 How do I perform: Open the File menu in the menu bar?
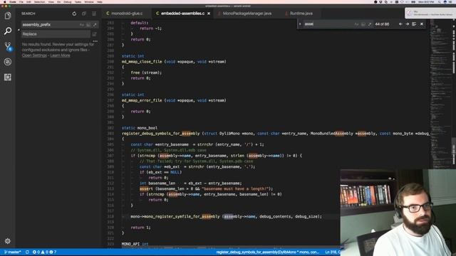(x=21, y=1)
